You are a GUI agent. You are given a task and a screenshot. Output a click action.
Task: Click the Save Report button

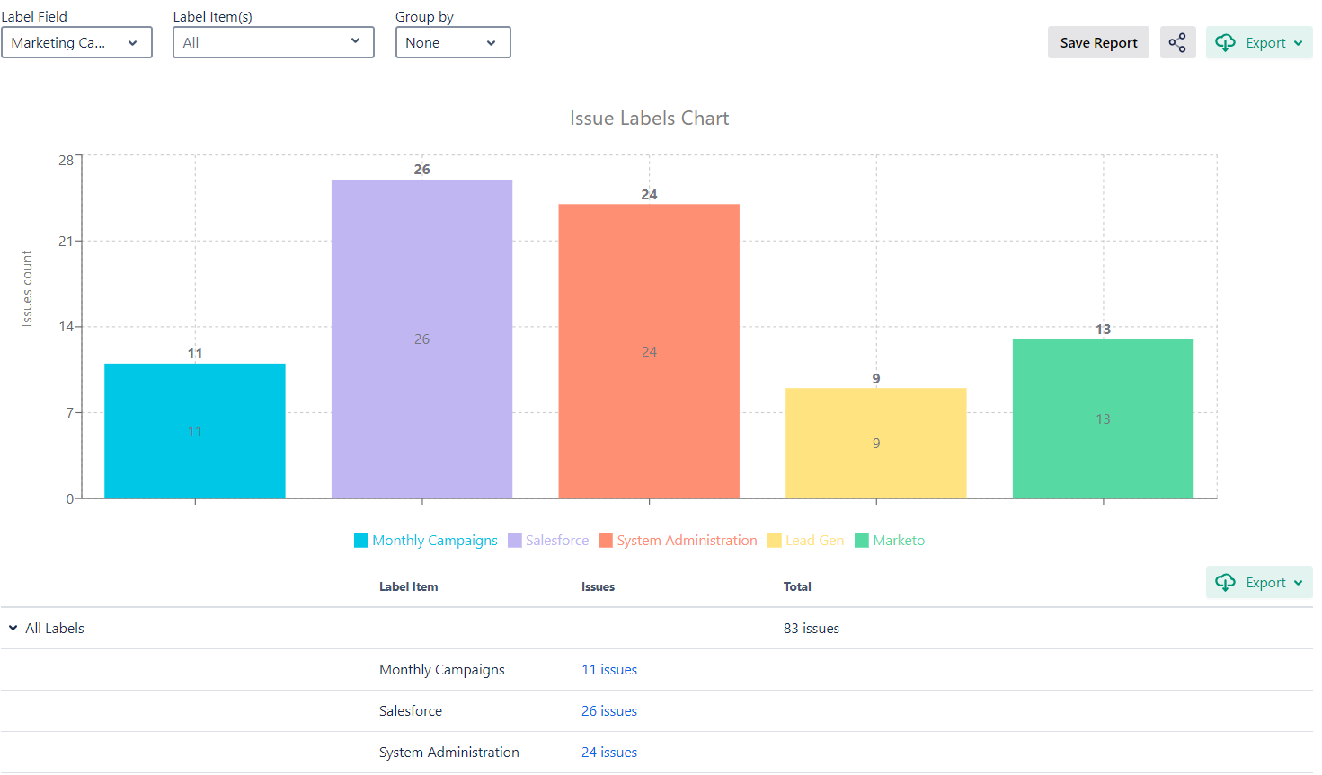pyautogui.click(x=1098, y=42)
